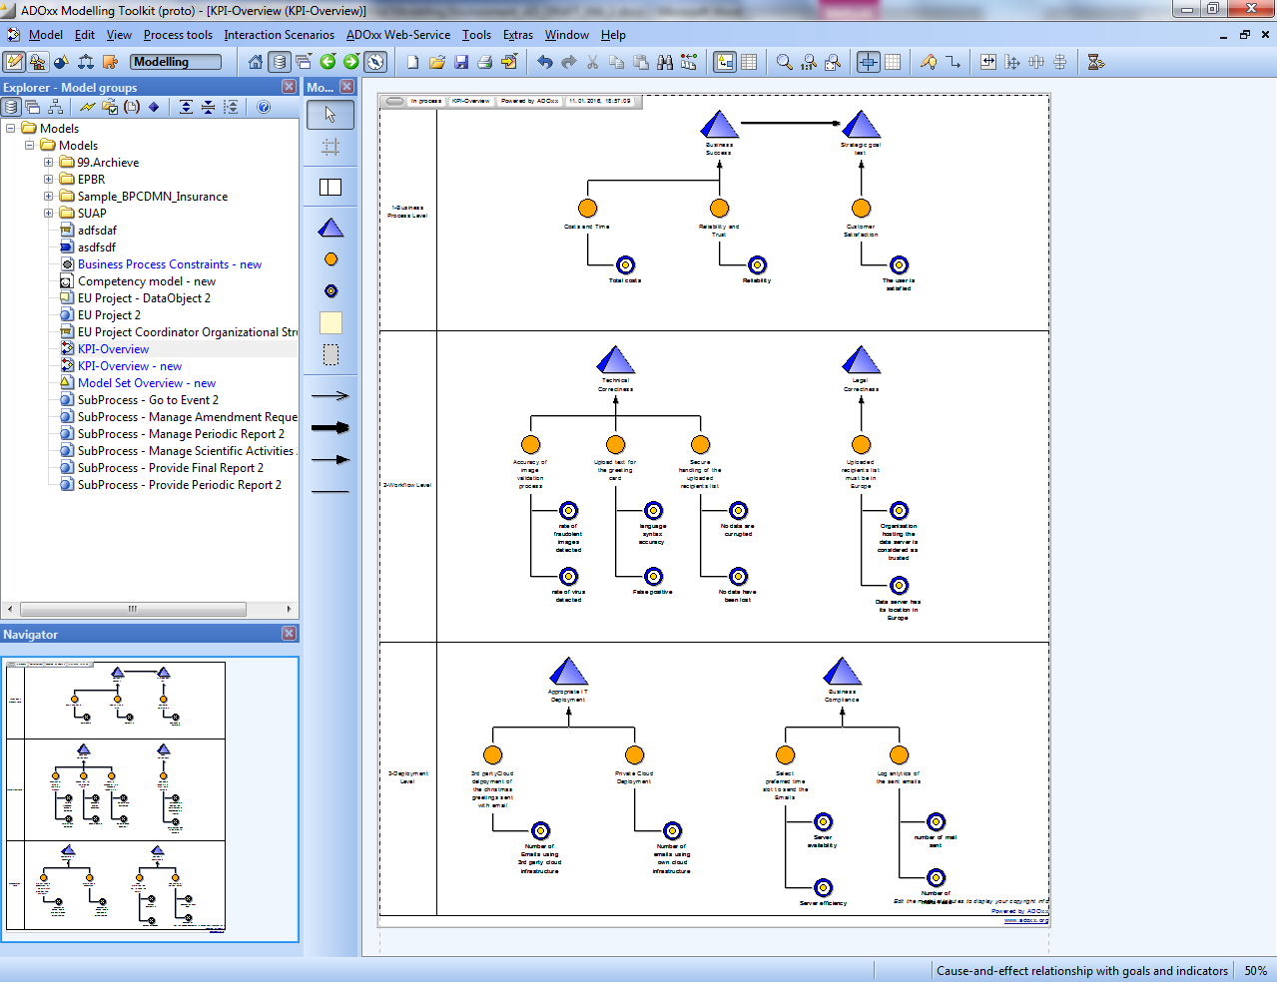Click the green forward navigation arrow
The height and width of the screenshot is (982, 1277).
351,62
